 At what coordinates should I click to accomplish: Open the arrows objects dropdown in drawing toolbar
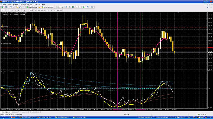pos(32,10)
